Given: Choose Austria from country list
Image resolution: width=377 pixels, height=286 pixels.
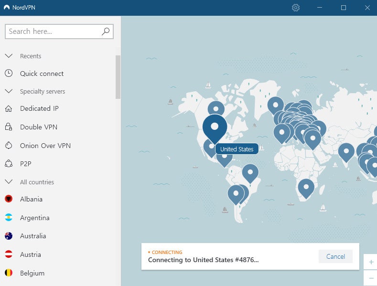Looking at the screenshot, I should coord(31,254).
